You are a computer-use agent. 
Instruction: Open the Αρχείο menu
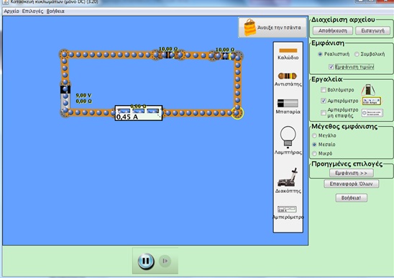pyautogui.click(x=12, y=12)
